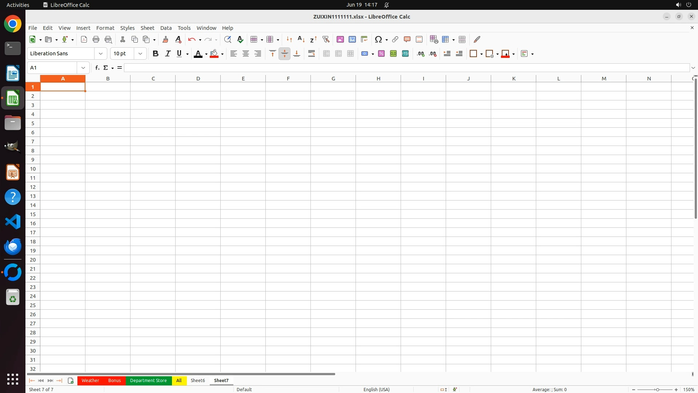This screenshot has height=393, width=698.
Task: Click the Print icon
Action: pos(96,39)
